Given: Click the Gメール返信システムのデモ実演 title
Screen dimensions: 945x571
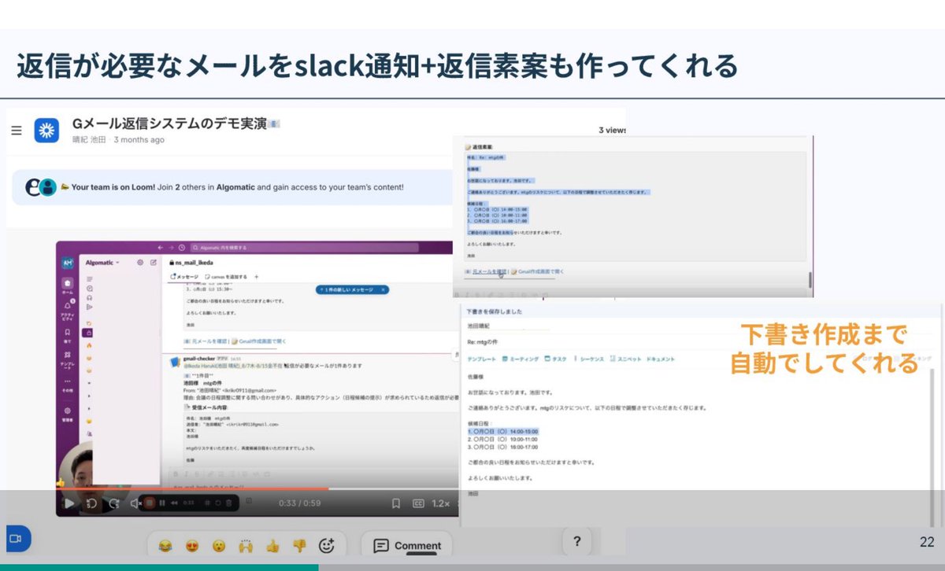Looking at the screenshot, I should coord(169,124).
